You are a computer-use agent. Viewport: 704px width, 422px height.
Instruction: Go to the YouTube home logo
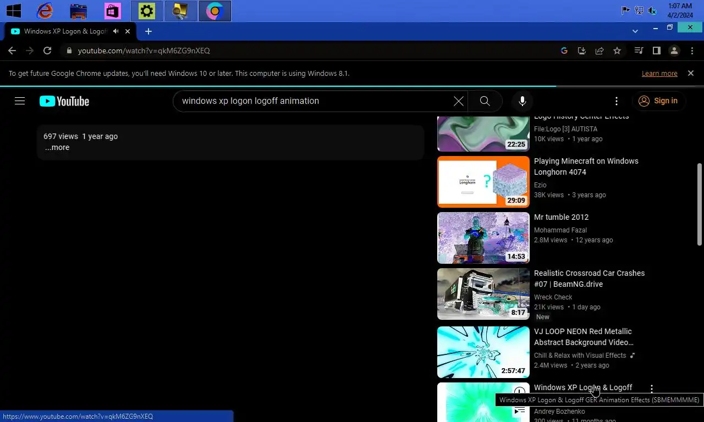(64, 101)
